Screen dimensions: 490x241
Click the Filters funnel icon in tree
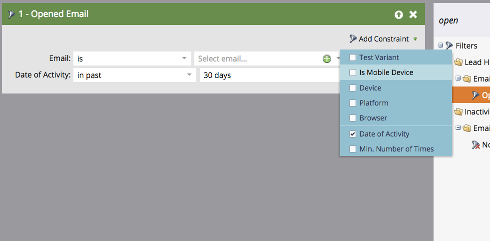(449, 45)
